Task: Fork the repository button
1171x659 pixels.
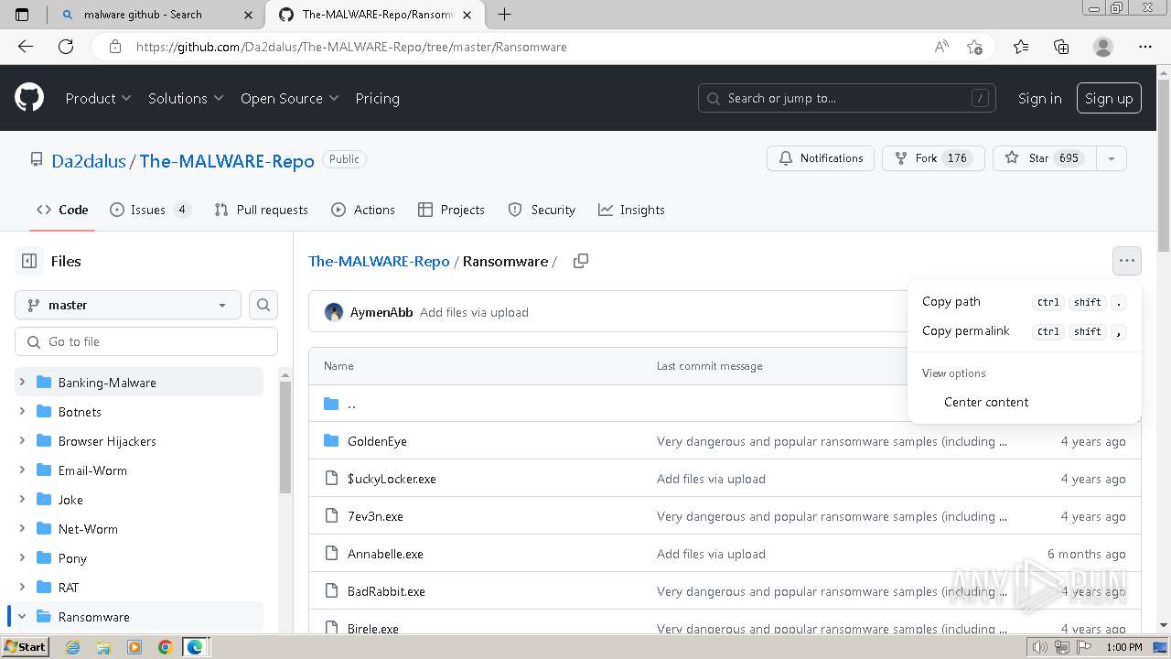Action: coord(933,158)
